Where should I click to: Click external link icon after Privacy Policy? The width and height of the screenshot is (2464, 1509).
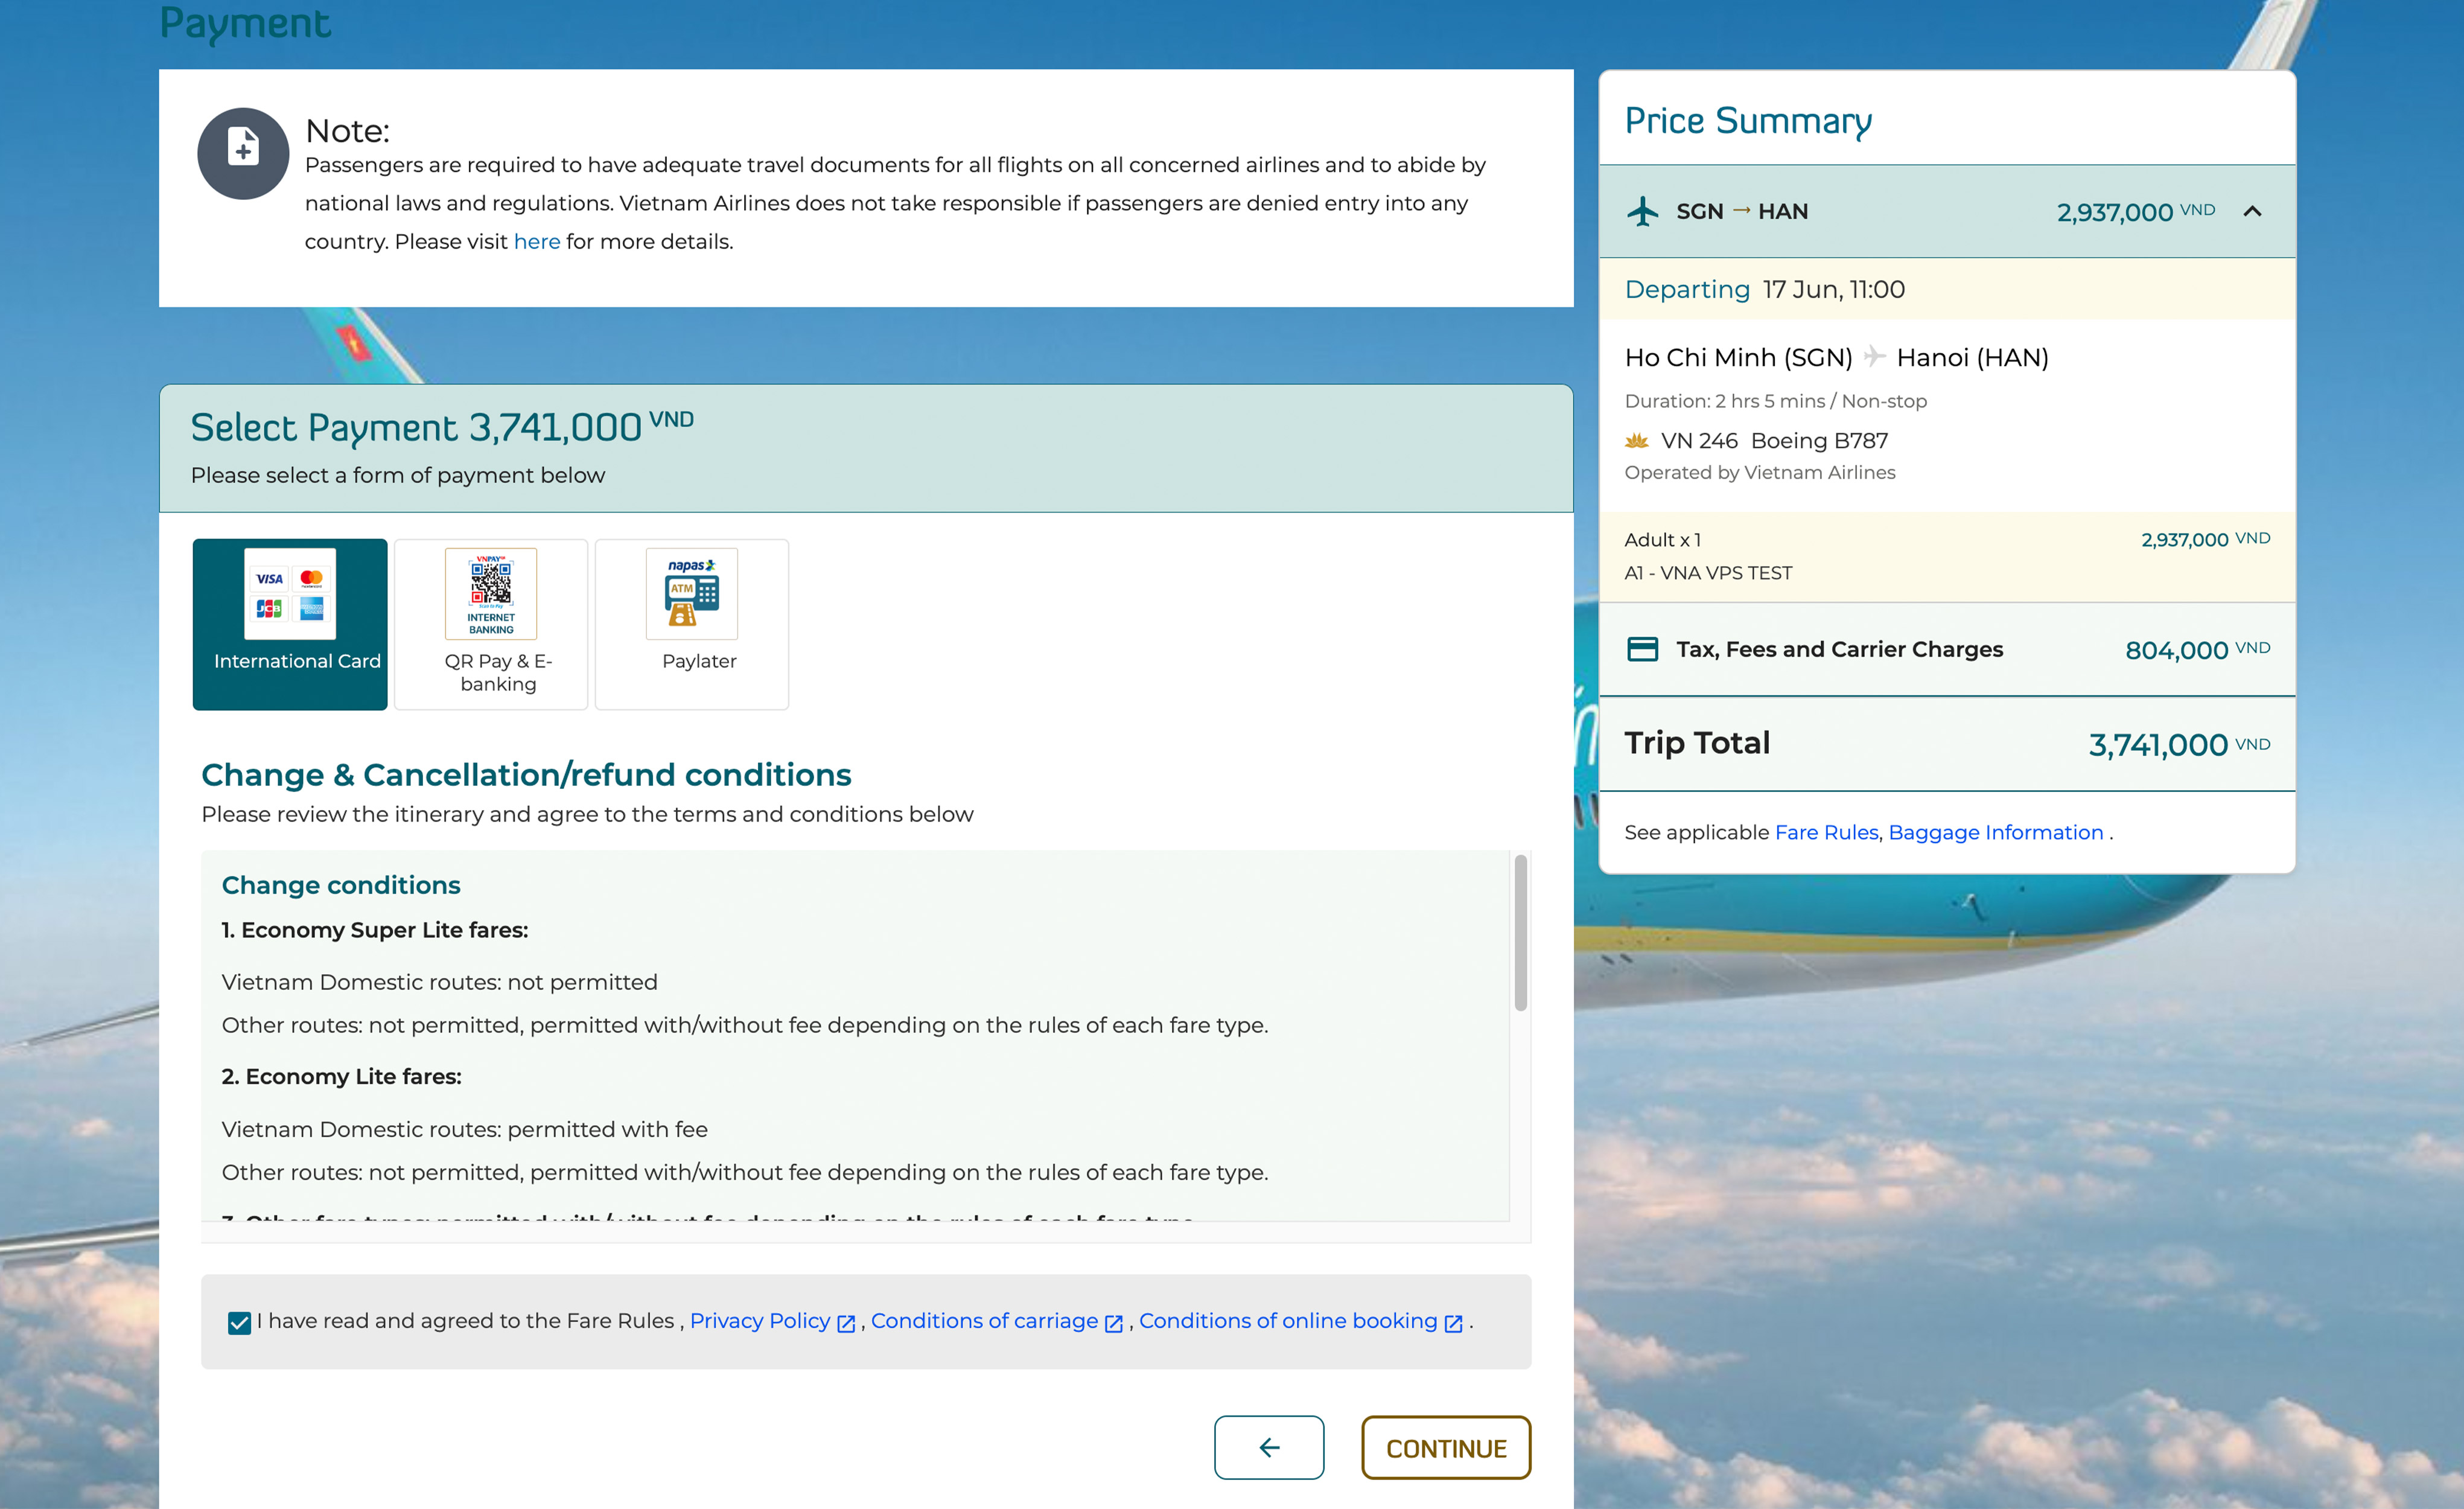pyautogui.click(x=846, y=1323)
